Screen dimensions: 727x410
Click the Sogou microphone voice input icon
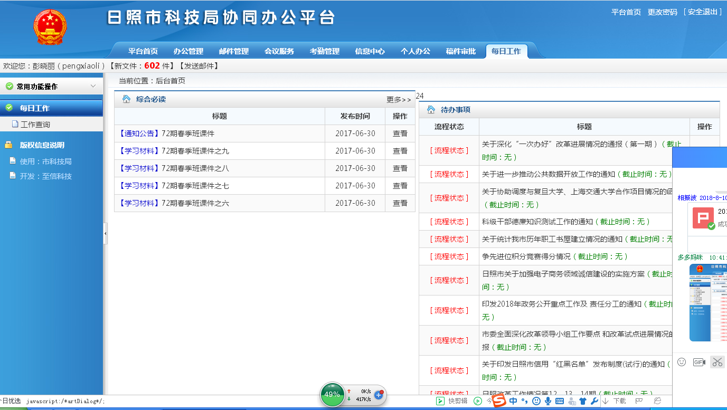click(548, 401)
